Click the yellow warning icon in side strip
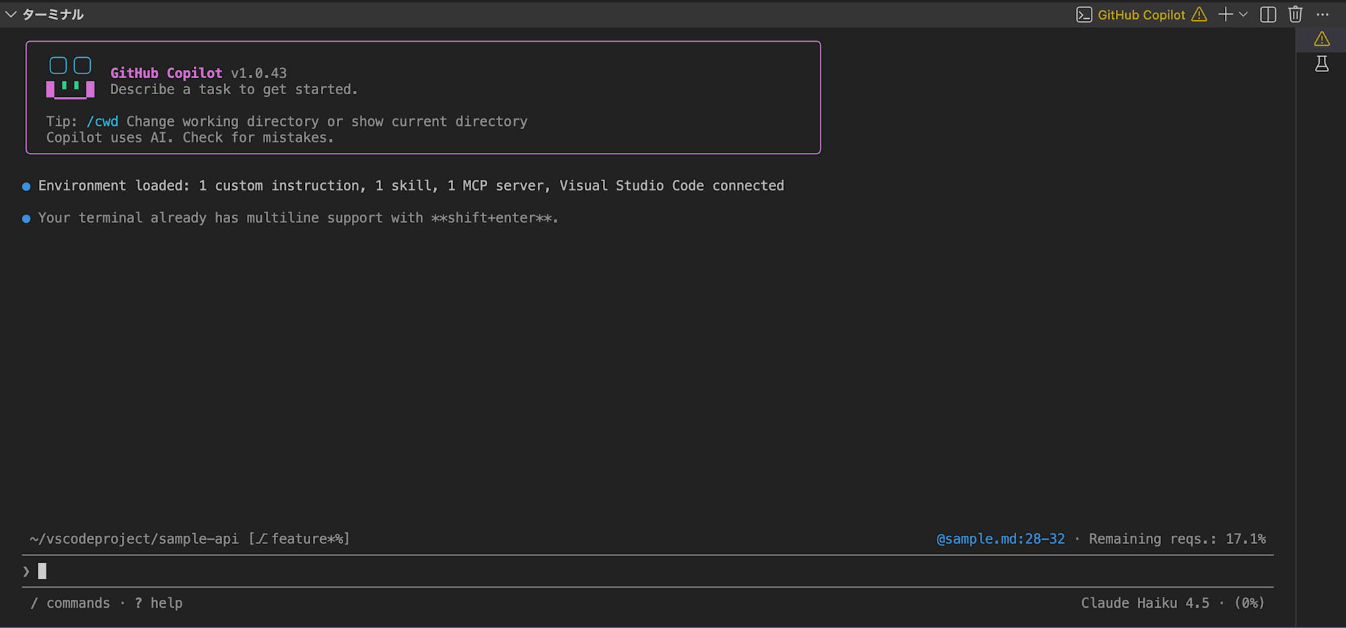Image resolution: width=1346 pixels, height=628 pixels. [x=1322, y=39]
